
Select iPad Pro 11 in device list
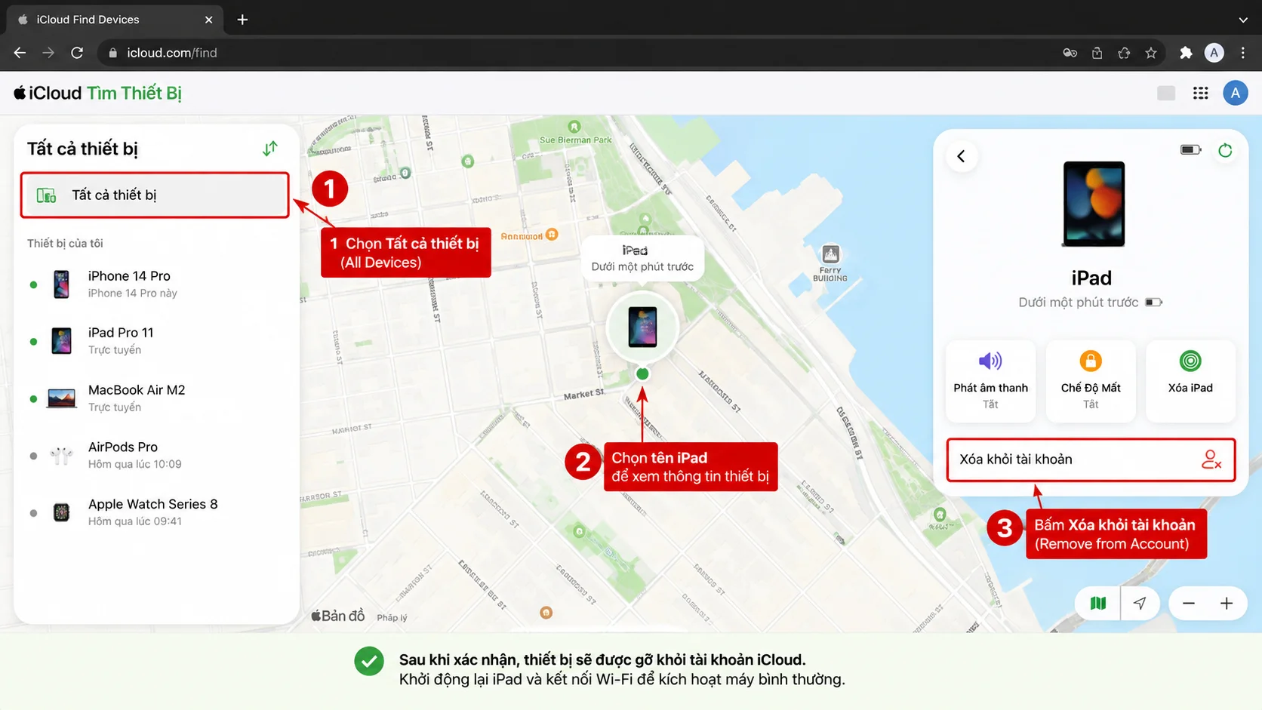coord(156,341)
